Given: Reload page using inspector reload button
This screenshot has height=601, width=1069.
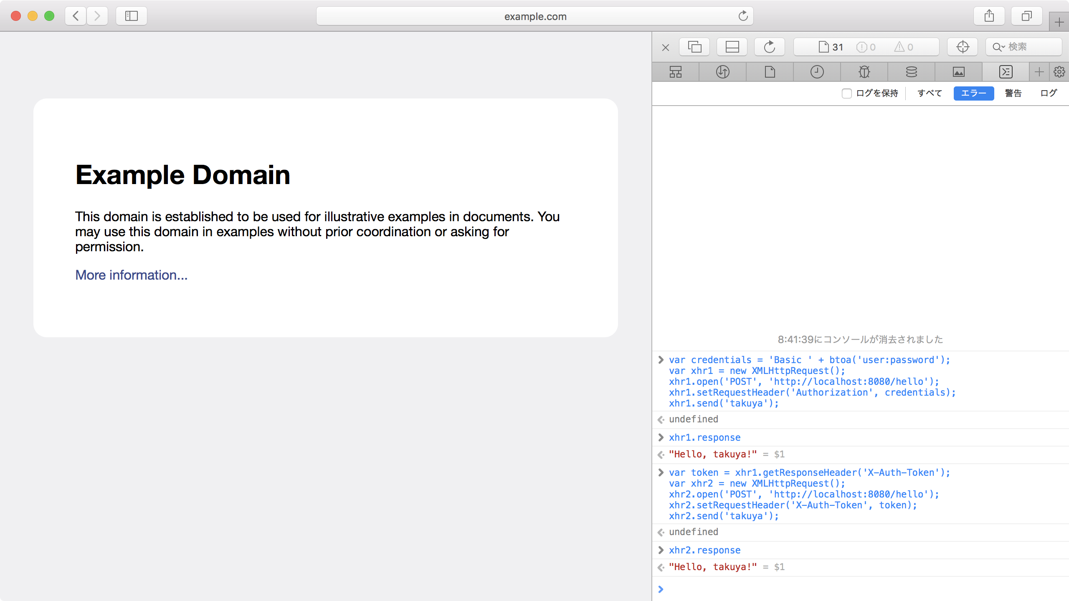Looking at the screenshot, I should (769, 47).
